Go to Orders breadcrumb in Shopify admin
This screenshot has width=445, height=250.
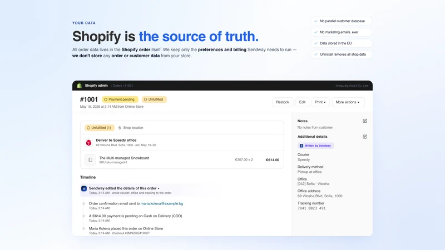point(117,86)
